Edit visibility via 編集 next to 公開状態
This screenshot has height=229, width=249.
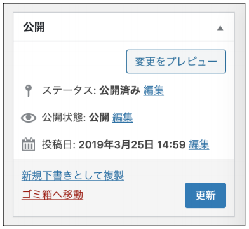coord(123,118)
